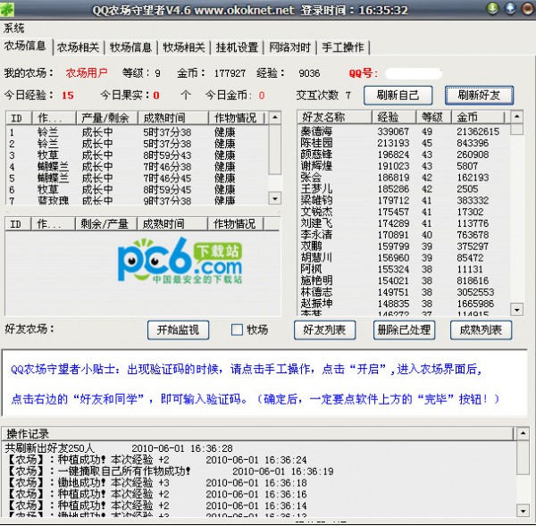
Task: Click top crop table 作物情况 column header
Action: coord(237,118)
